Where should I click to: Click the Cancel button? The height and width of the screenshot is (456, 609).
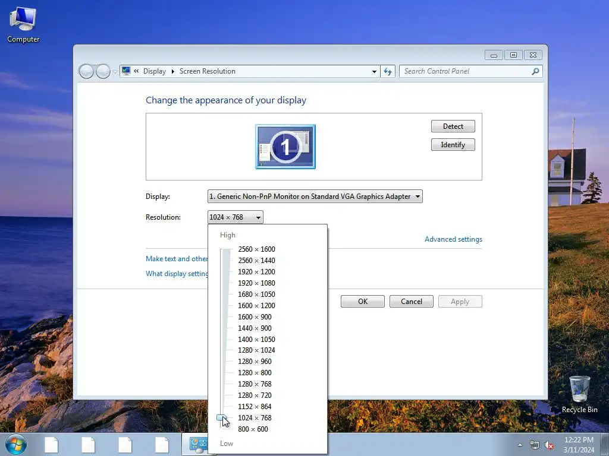point(412,301)
